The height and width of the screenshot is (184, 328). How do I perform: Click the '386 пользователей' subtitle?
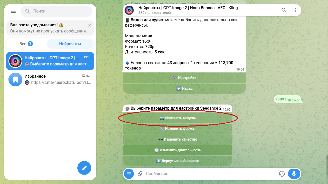[x=155, y=13]
